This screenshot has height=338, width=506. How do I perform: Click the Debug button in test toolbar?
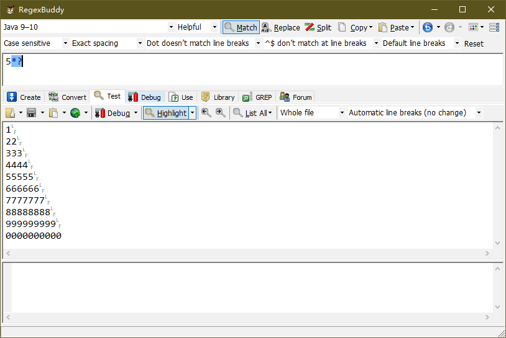(x=113, y=113)
